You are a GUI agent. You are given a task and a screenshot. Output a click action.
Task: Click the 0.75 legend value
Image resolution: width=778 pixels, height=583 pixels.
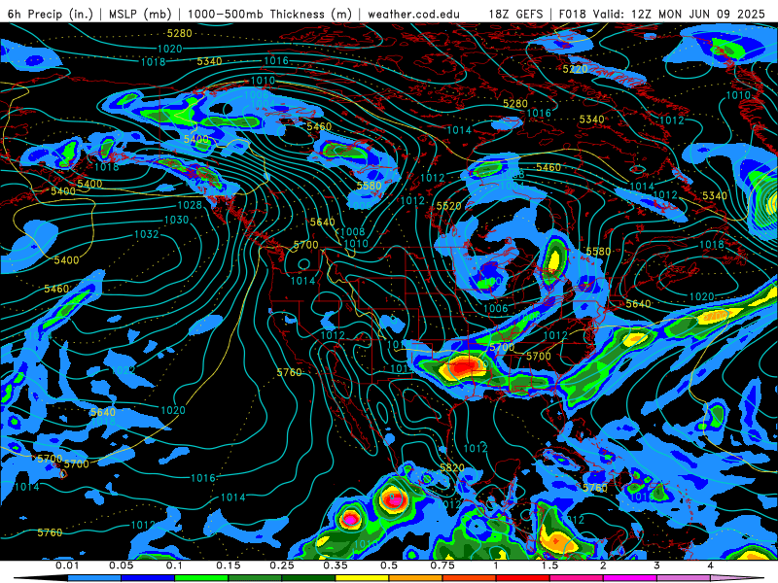(x=442, y=566)
